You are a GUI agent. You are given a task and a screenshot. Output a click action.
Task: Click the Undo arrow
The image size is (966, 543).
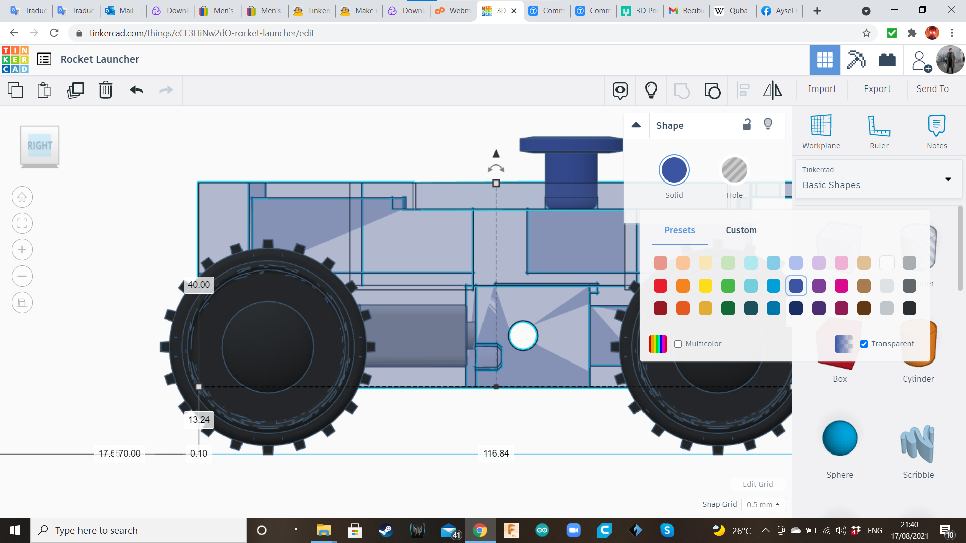point(136,90)
